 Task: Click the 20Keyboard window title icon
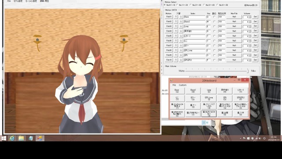[171, 80]
